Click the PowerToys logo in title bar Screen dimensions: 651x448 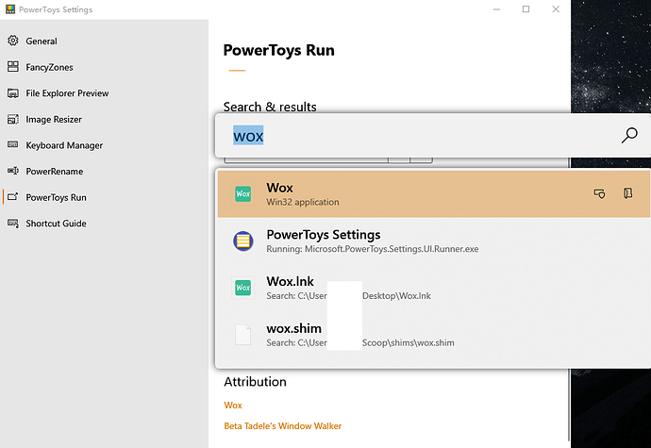[x=10, y=9]
